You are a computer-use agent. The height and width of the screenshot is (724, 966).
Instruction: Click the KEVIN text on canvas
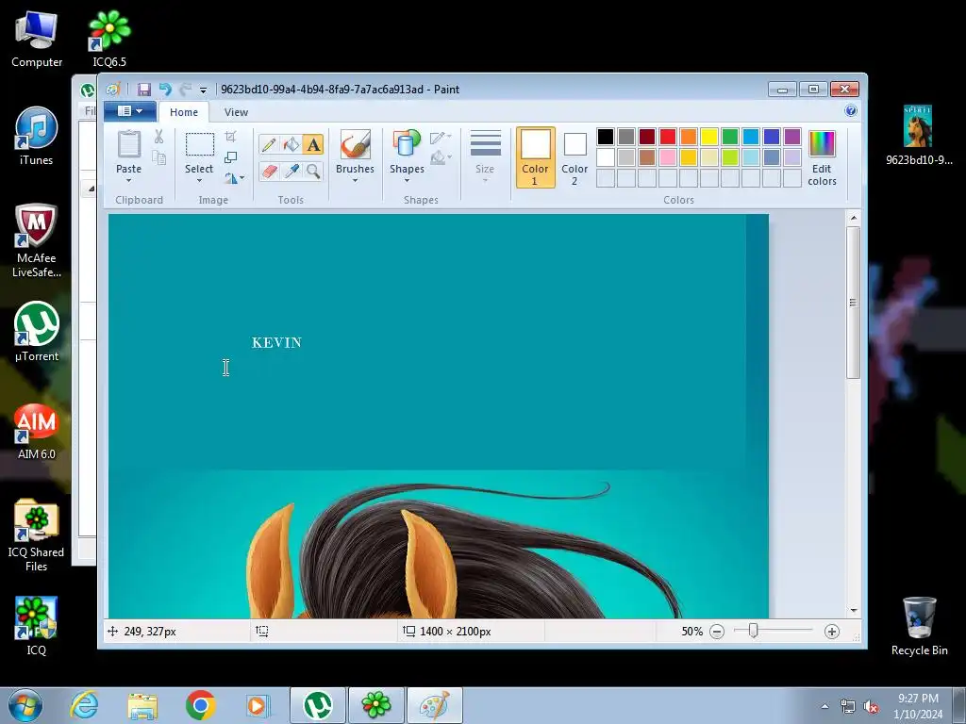pos(276,343)
